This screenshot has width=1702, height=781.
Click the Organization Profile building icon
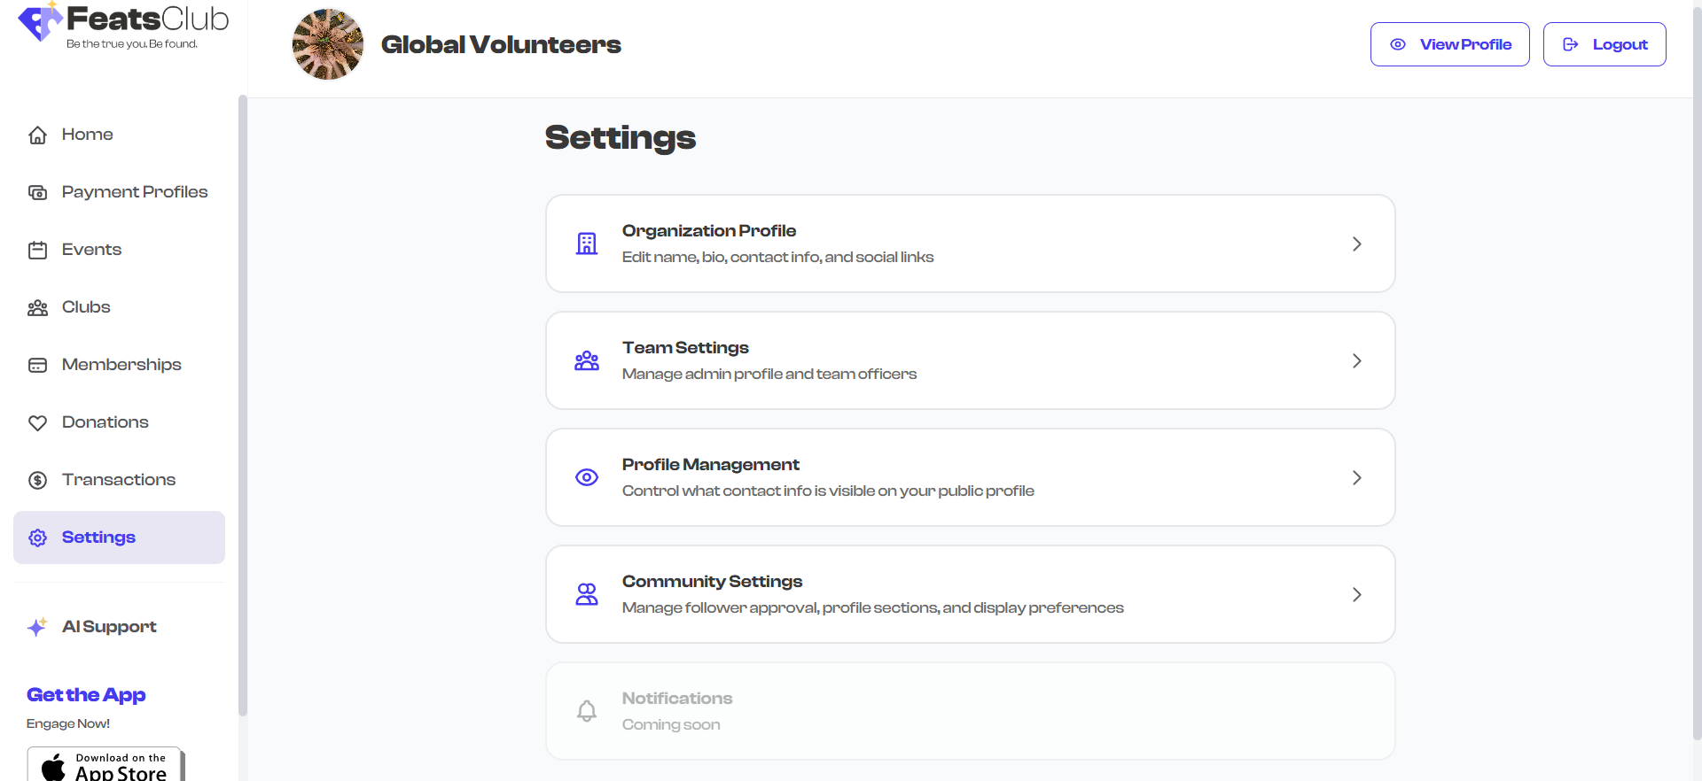587,244
